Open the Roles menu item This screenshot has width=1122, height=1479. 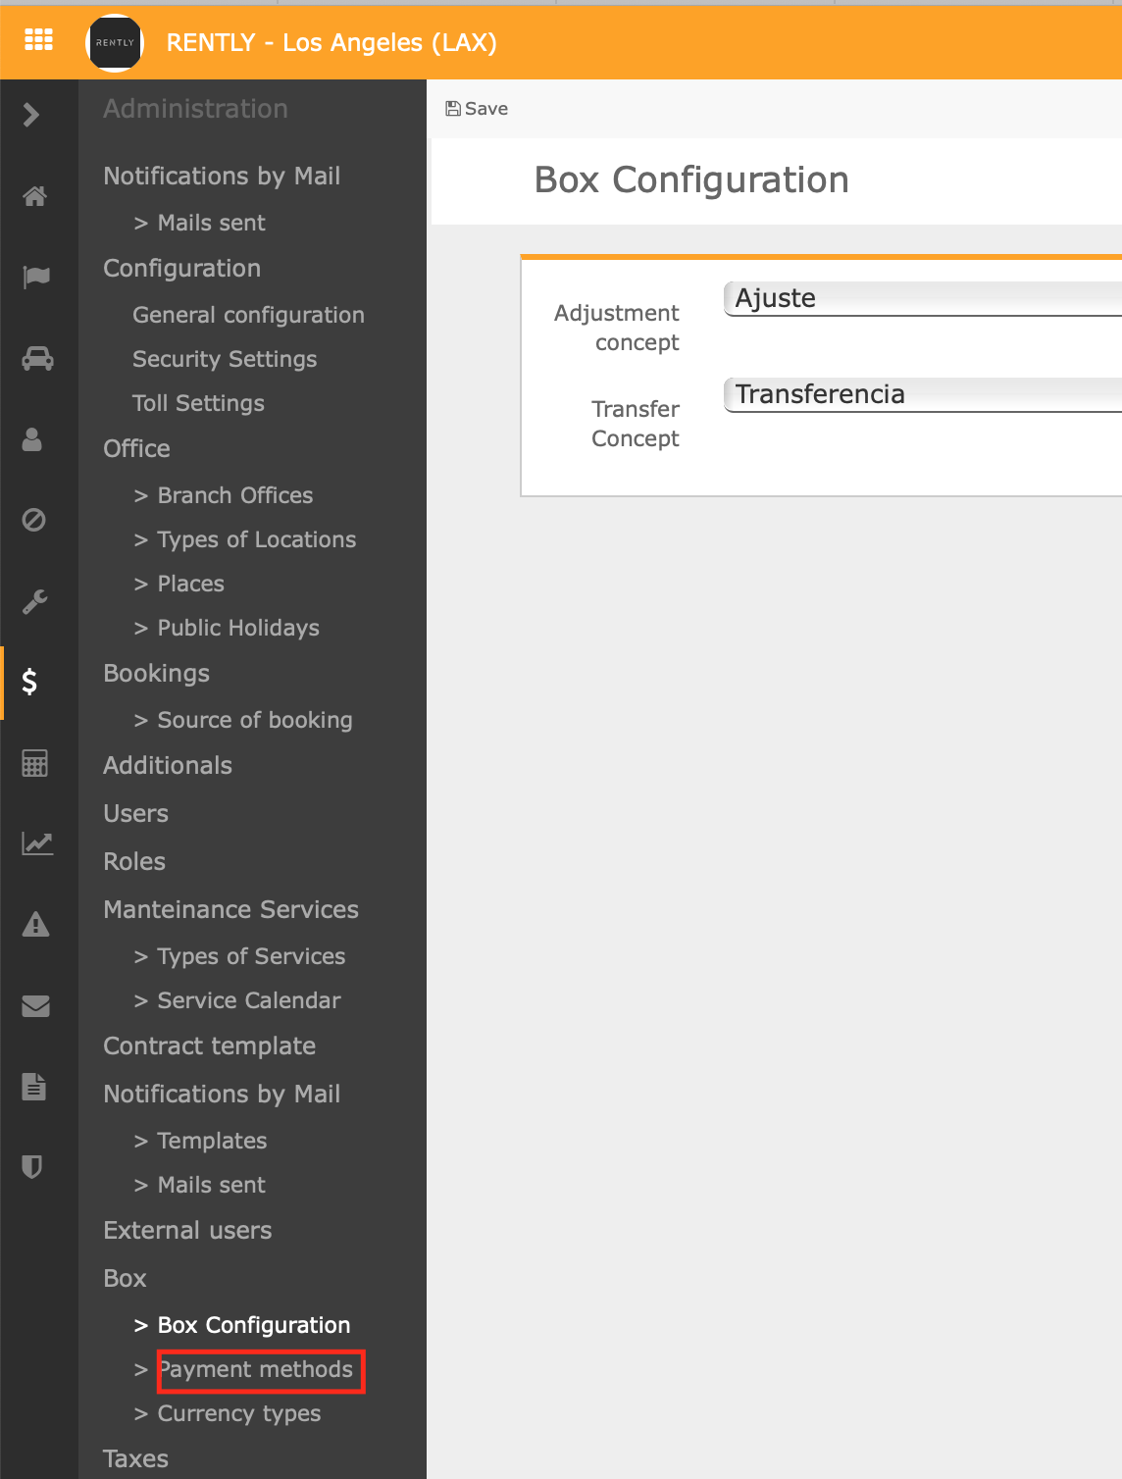pos(134,862)
